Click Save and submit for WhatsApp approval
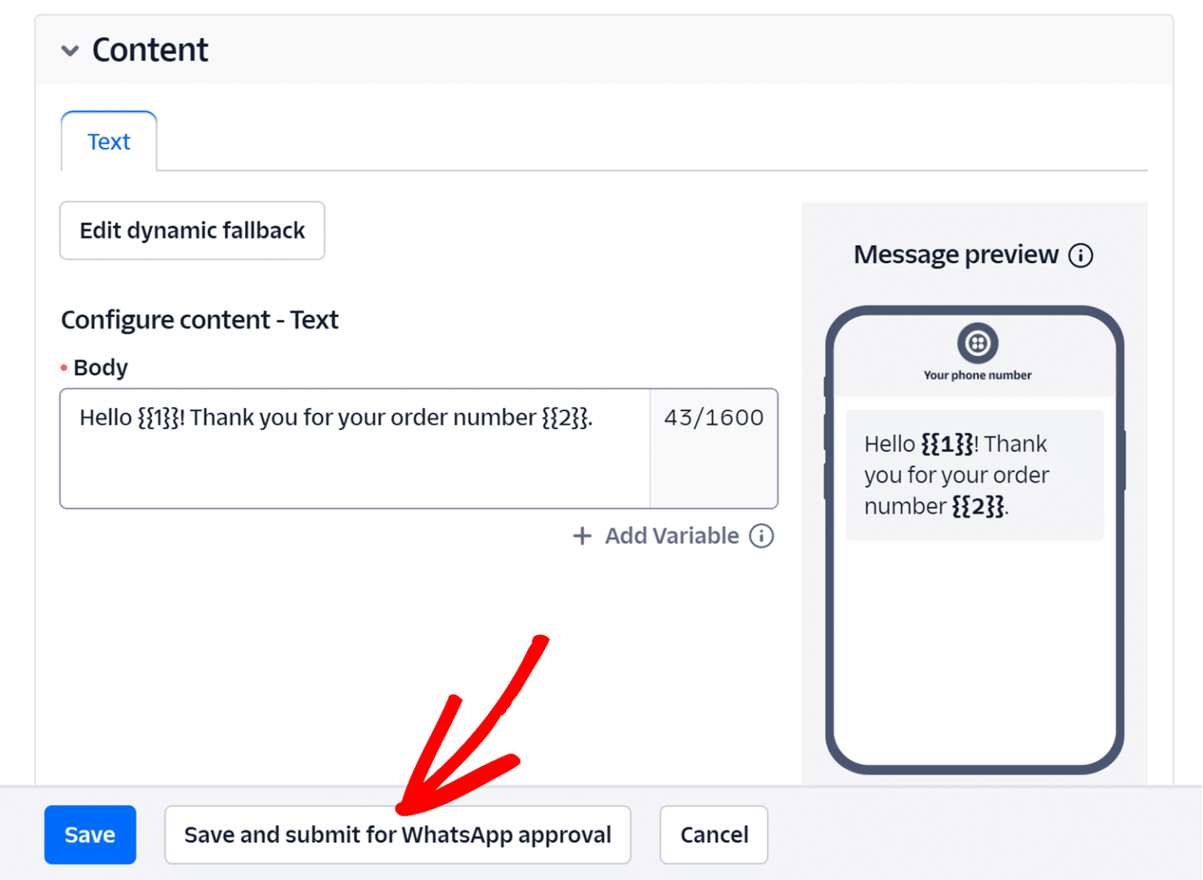Screen dimensions: 1203x880 point(397,835)
